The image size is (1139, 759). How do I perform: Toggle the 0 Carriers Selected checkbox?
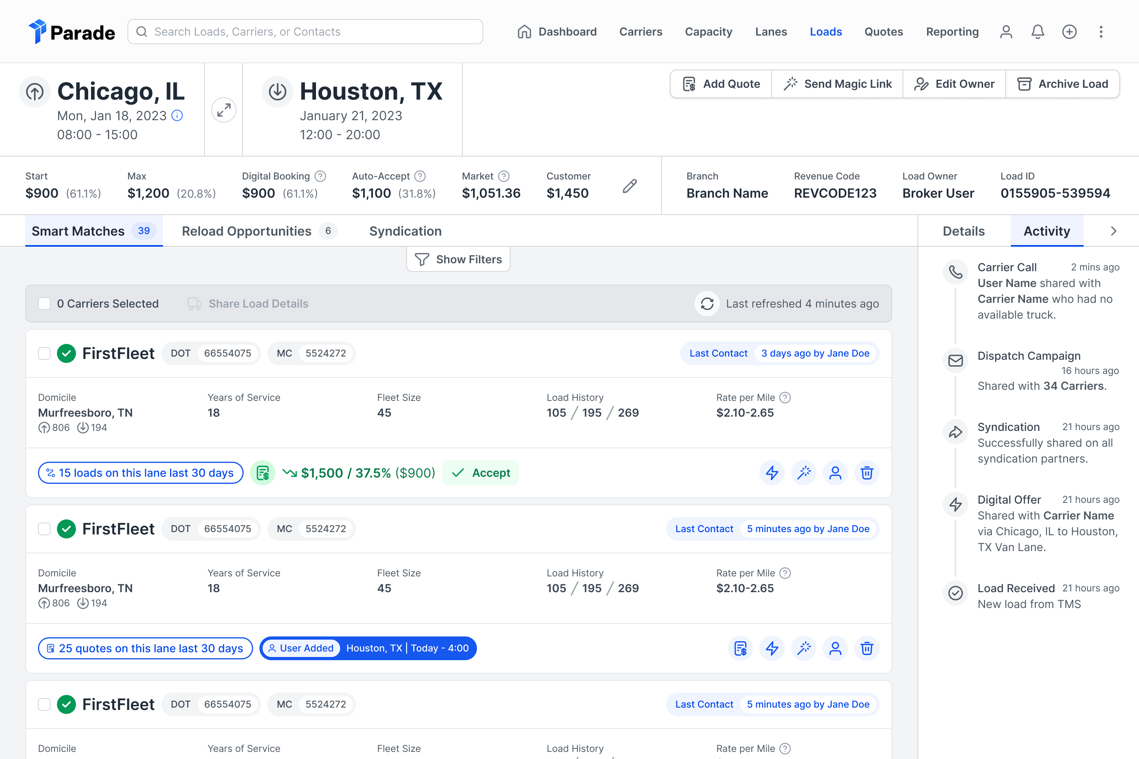tap(44, 304)
